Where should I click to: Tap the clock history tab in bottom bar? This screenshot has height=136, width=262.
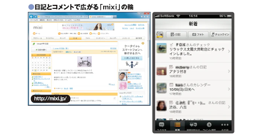tap(209, 126)
